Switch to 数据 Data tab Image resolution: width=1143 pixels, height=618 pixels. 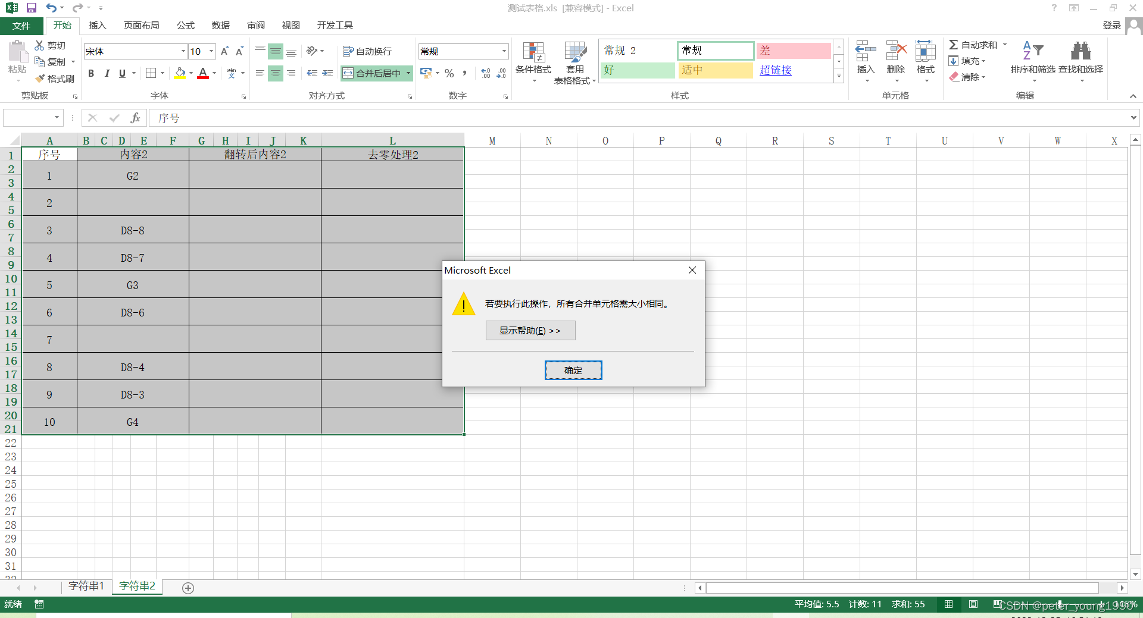point(221,26)
